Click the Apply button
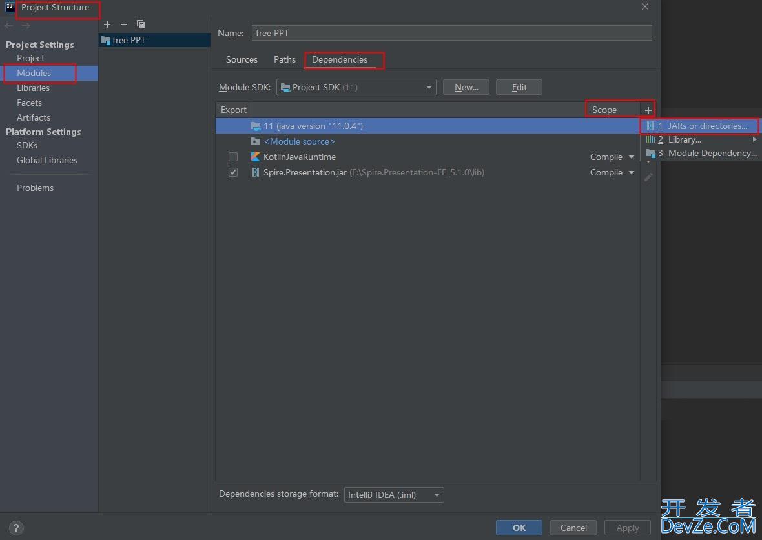Screen dimensions: 762x540 (x=628, y=528)
